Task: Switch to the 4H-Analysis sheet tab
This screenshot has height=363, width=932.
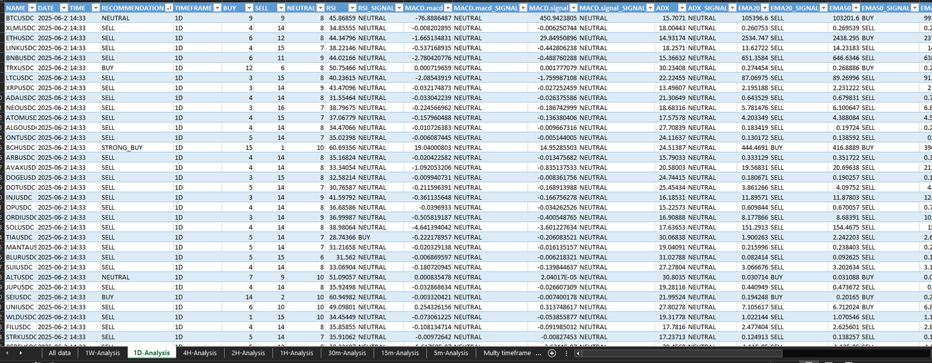Action: [x=200, y=353]
